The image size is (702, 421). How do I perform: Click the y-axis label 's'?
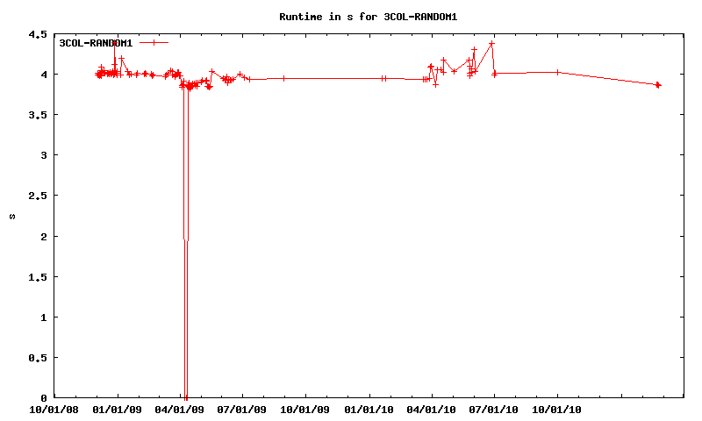point(12,217)
